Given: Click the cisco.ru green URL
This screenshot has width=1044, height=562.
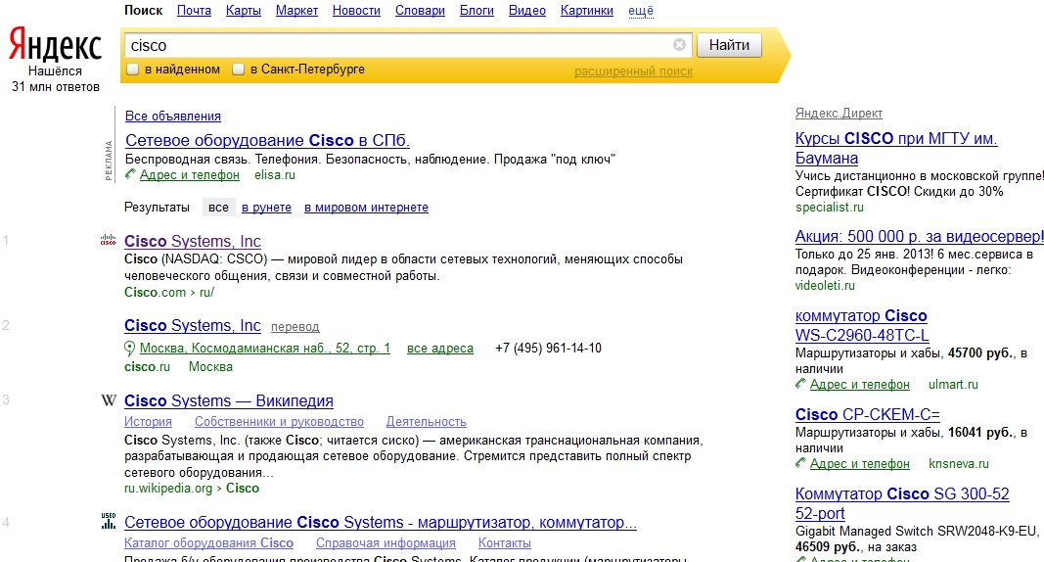Looking at the screenshot, I should click(147, 366).
